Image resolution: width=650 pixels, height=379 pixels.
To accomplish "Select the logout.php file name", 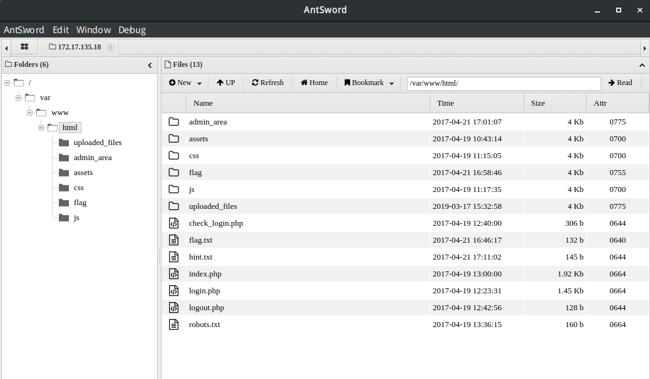I will point(207,308).
